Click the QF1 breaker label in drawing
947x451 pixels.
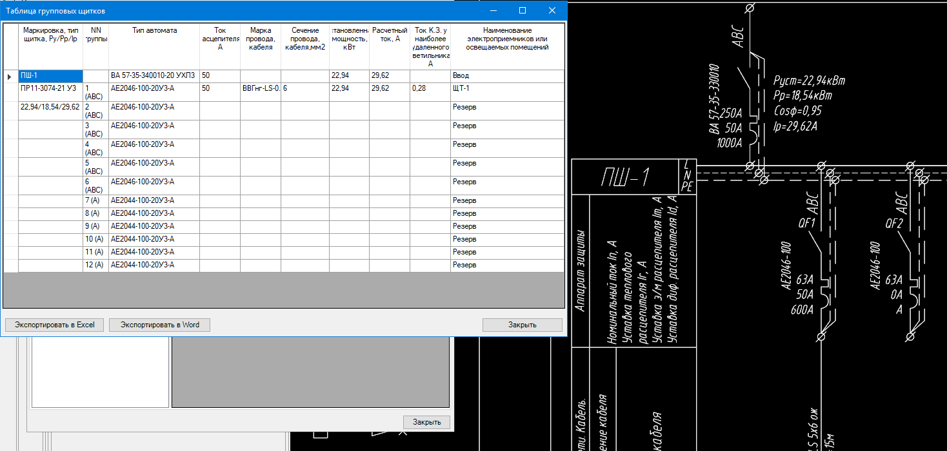point(806,224)
